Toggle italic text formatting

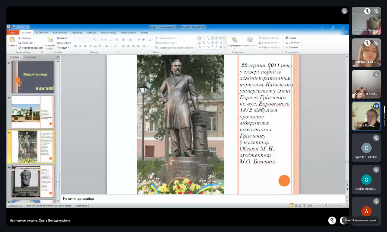(80, 46)
